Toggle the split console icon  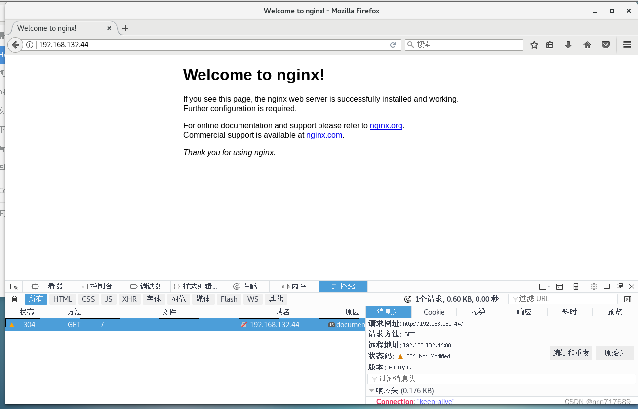tap(559, 286)
